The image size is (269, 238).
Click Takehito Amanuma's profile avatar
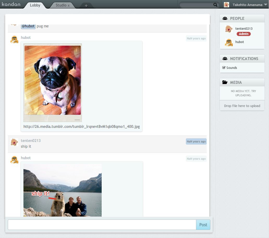click(x=226, y=4)
